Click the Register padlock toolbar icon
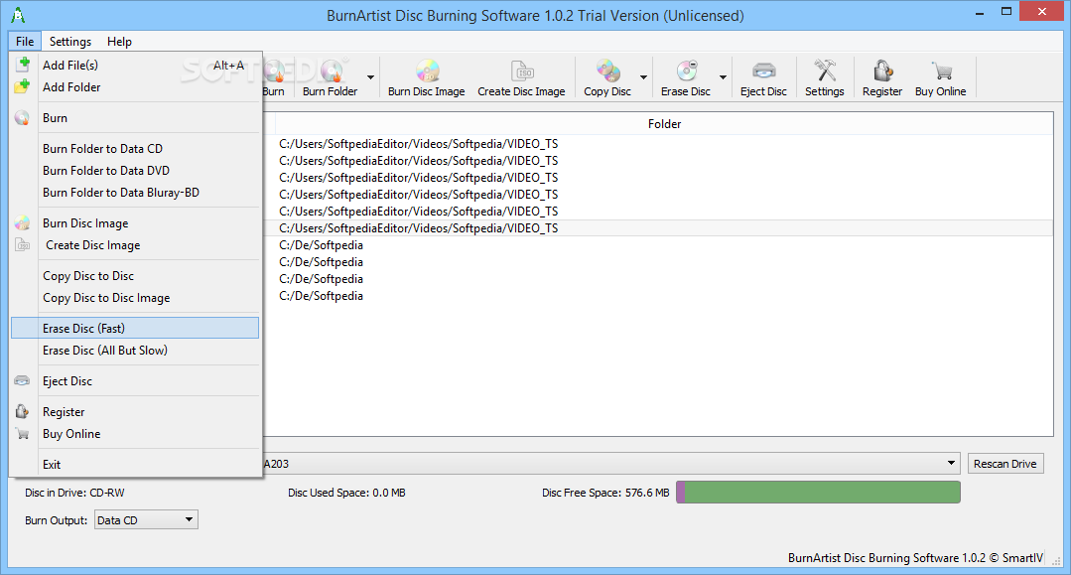This screenshot has height=575, width=1071. coord(882,72)
